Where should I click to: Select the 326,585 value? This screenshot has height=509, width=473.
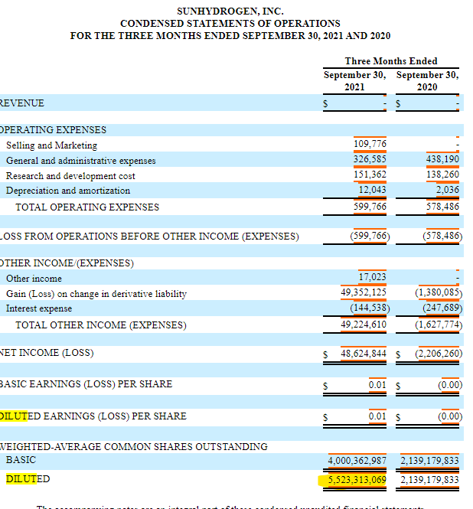(370, 159)
